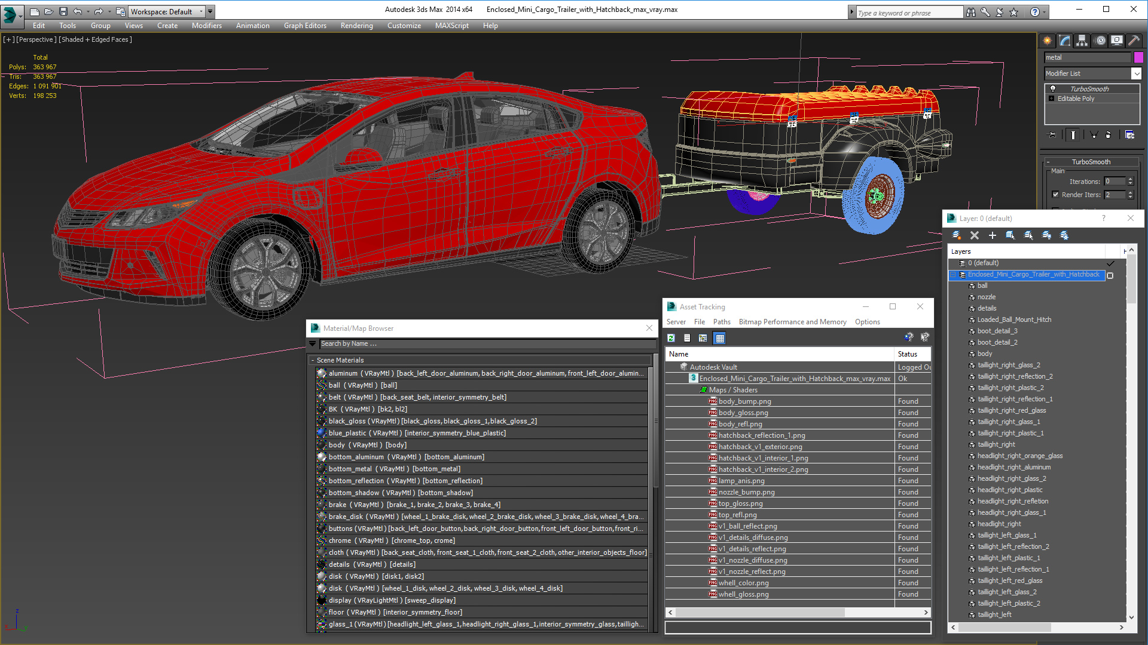Toggle current box for Enclosed_Mini_Cargo_Trailer layer
The width and height of the screenshot is (1148, 645).
pos(1110,275)
